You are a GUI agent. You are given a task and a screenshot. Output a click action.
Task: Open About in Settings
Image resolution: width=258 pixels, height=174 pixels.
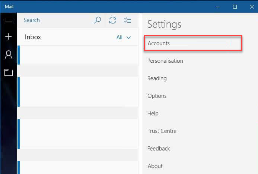coord(155,166)
